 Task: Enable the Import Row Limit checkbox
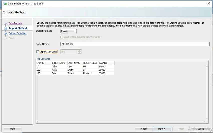click(x=38, y=52)
